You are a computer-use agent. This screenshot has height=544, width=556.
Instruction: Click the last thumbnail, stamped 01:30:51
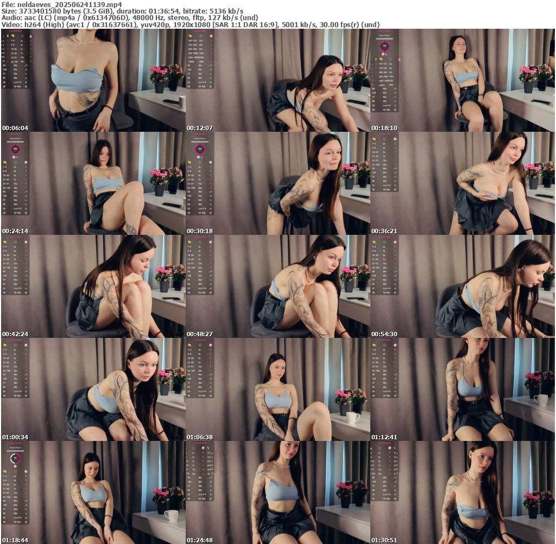click(462, 492)
